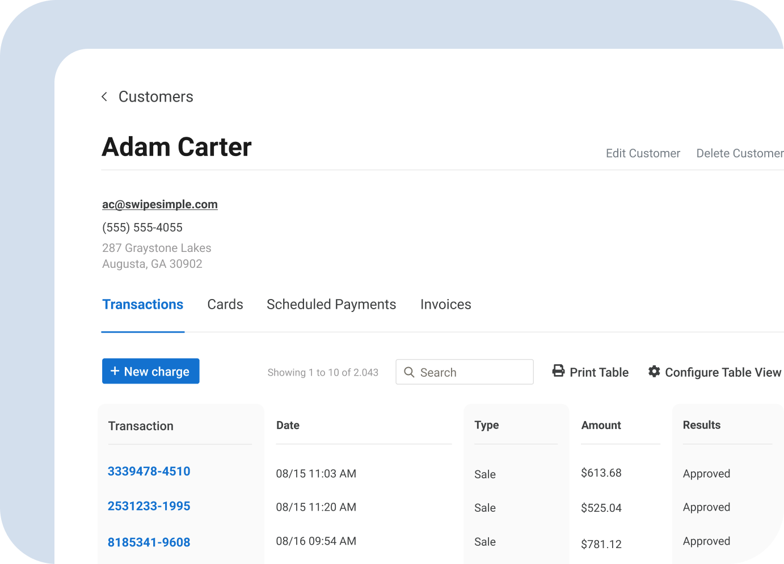Image resolution: width=784 pixels, height=564 pixels.
Task: Click the New charge button
Action: click(x=150, y=371)
